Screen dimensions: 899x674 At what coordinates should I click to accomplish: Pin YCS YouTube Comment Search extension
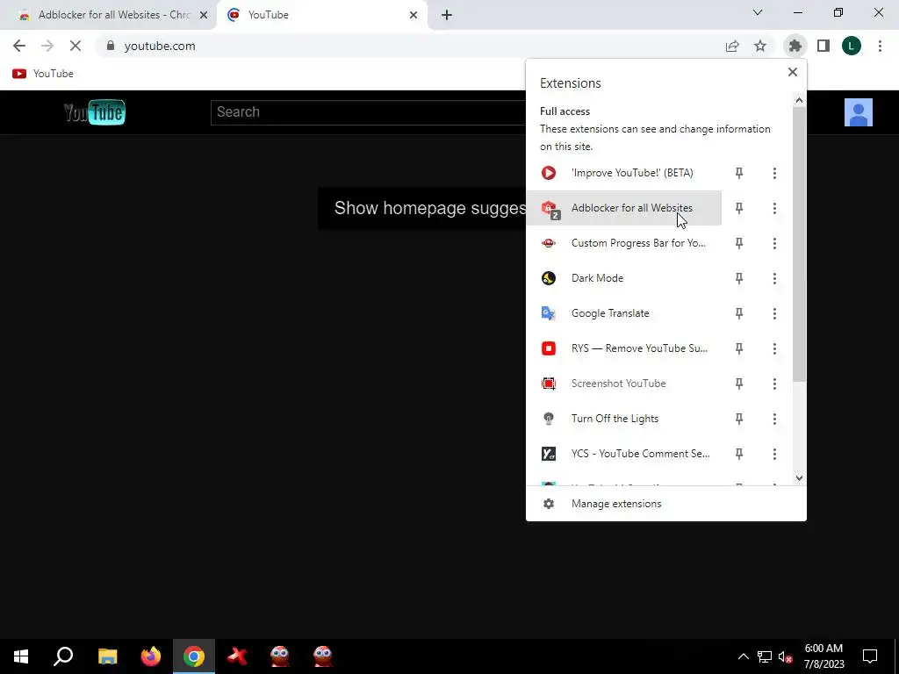pos(739,454)
